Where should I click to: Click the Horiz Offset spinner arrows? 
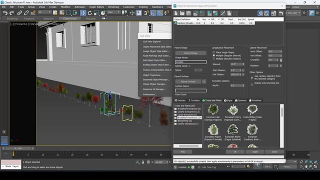point(281,51)
